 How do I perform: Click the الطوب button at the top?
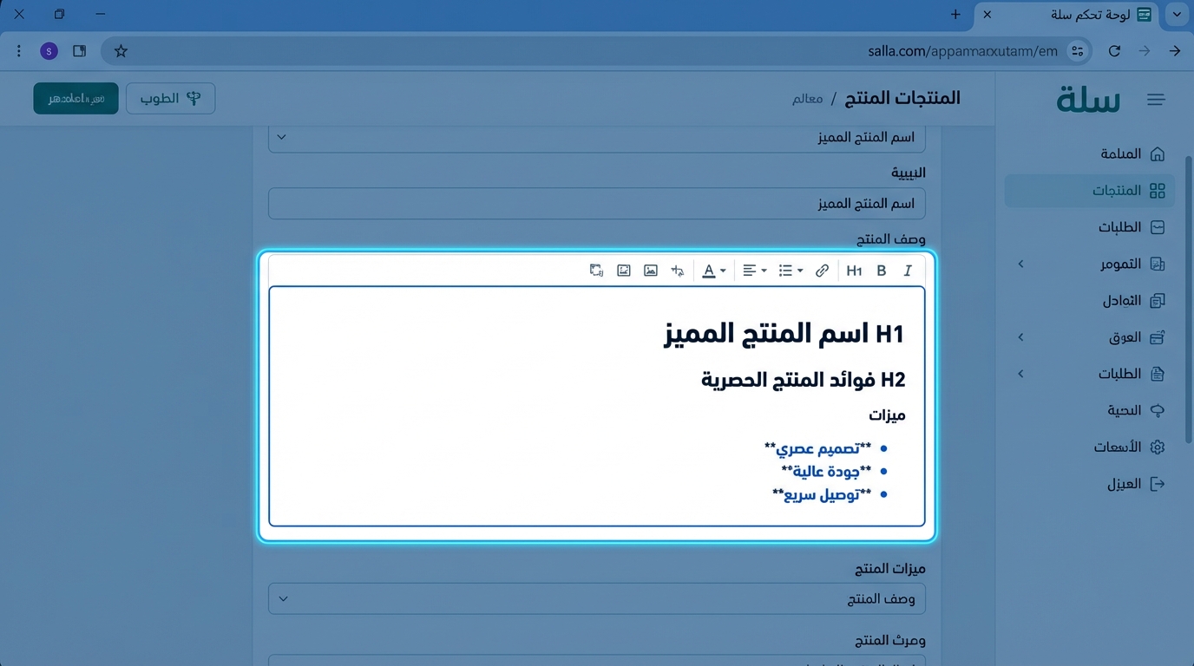point(170,98)
